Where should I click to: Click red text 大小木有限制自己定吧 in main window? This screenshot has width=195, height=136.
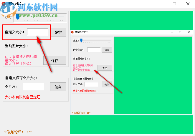coord(25,97)
